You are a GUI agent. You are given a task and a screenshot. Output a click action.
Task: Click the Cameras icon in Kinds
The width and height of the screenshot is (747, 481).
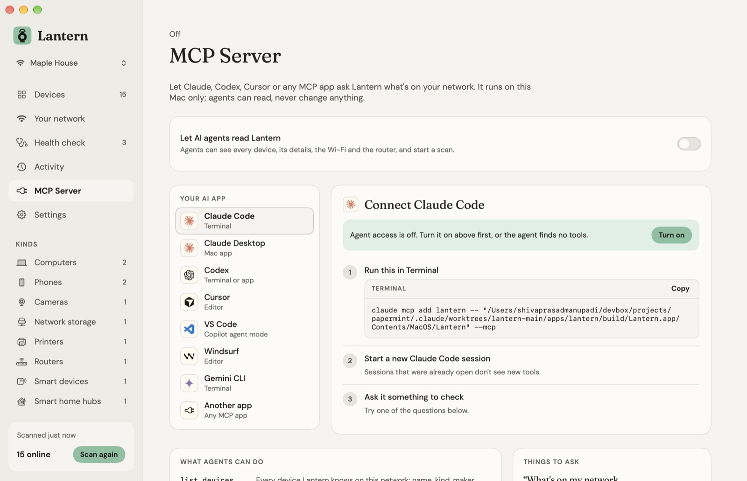[21, 302]
